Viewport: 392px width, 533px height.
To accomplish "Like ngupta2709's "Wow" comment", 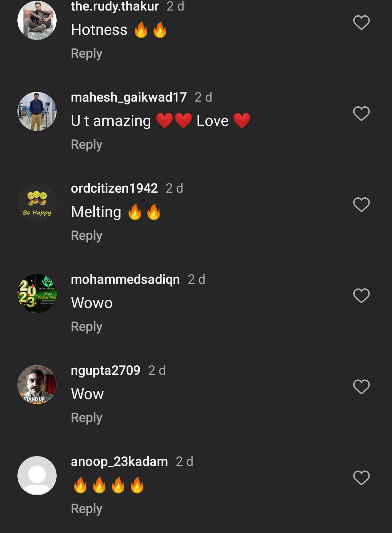I will click(x=361, y=387).
